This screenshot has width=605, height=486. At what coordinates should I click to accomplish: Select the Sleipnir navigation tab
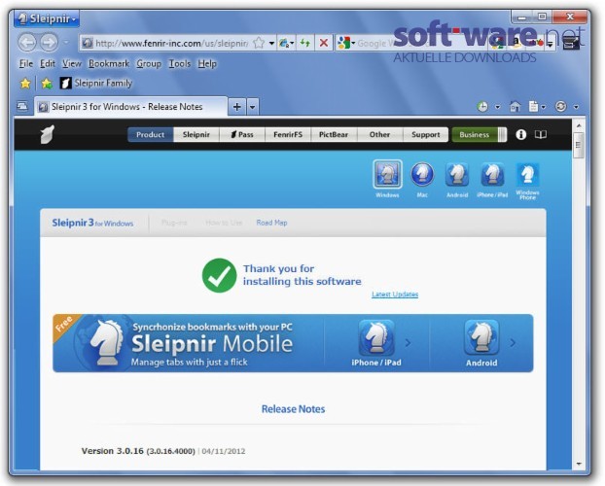point(196,134)
